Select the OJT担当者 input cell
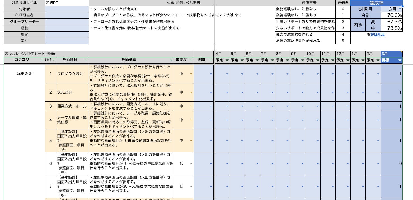Viewport: 413px width, 200px height. [x=67, y=15]
